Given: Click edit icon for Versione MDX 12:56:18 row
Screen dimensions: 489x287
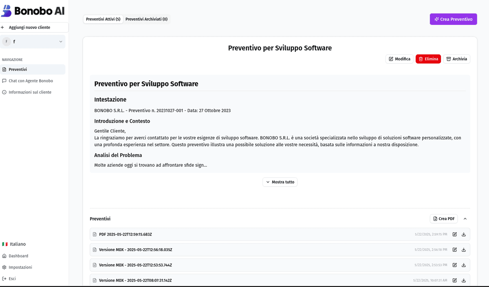Looking at the screenshot, I should click(455, 249).
